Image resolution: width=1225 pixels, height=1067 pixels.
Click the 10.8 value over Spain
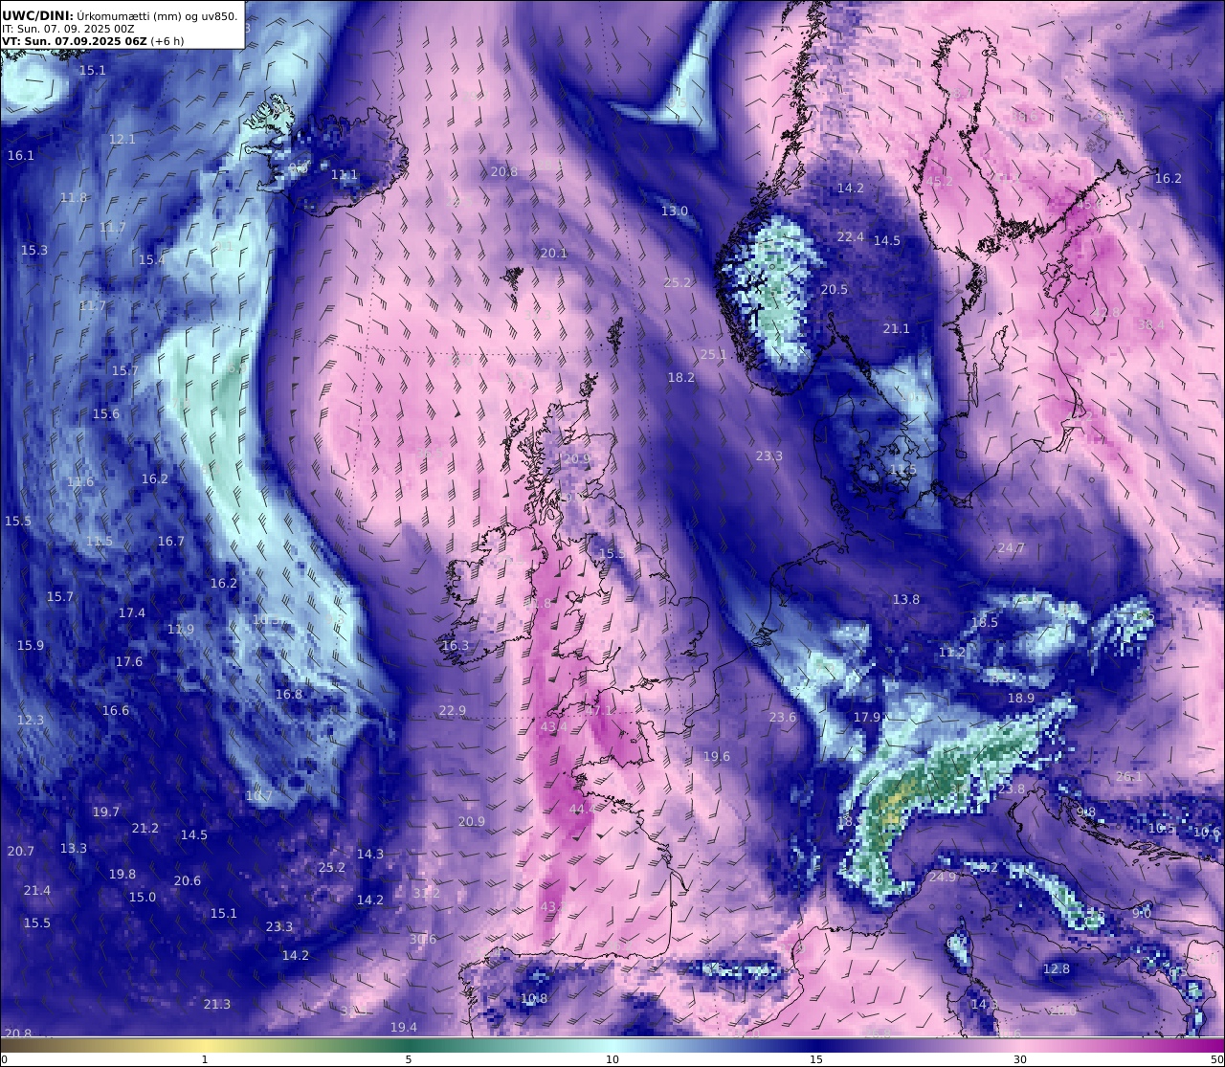click(534, 998)
